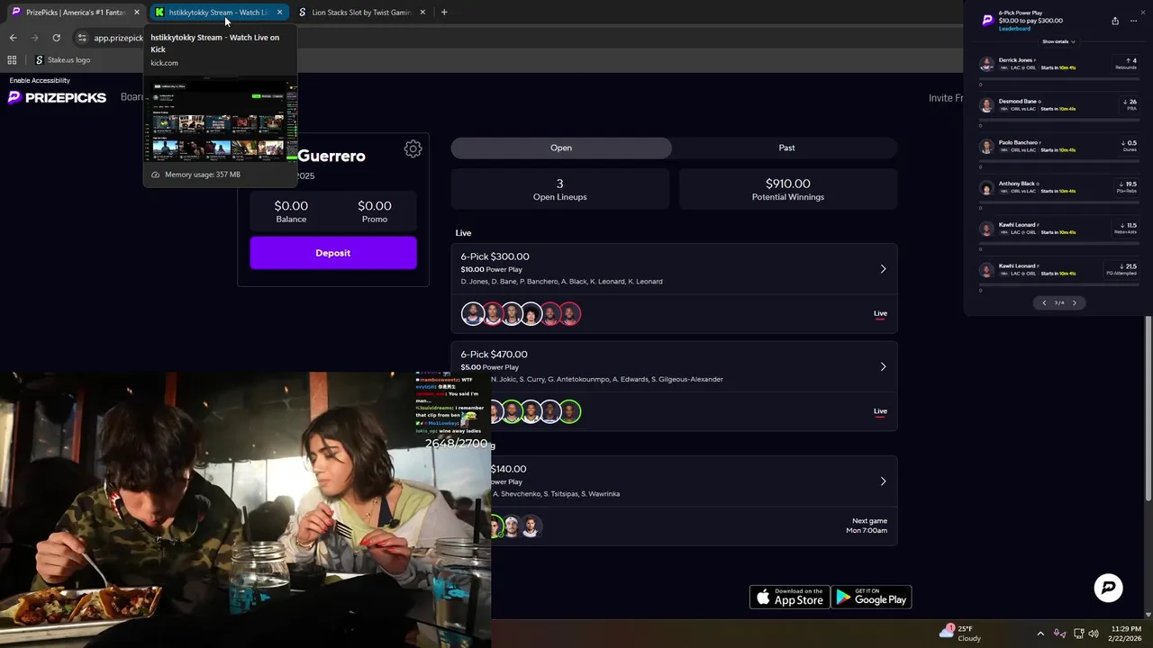Download on the App Store badge
1153x648 pixels.
(790, 597)
